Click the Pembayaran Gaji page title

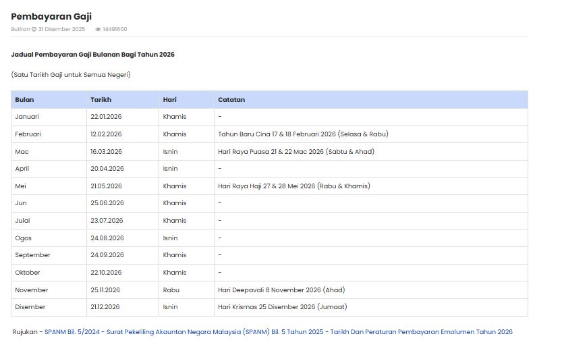pos(51,16)
